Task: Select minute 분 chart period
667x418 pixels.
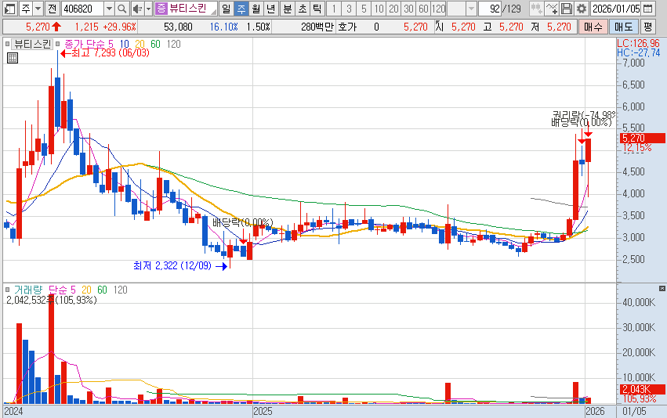Action: (x=288, y=9)
